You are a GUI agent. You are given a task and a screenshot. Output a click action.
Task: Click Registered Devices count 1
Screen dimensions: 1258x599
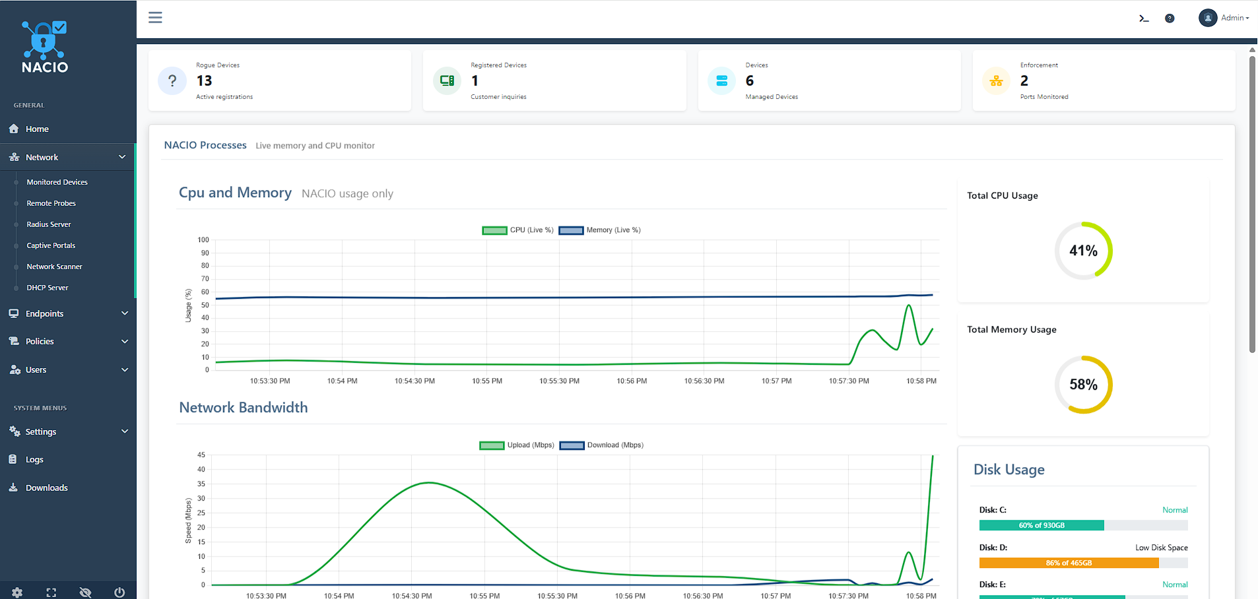tap(475, 80)
